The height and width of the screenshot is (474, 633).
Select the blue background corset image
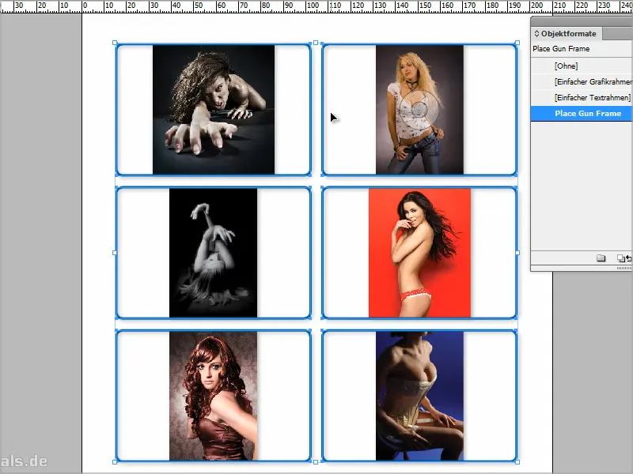point(419,396)
